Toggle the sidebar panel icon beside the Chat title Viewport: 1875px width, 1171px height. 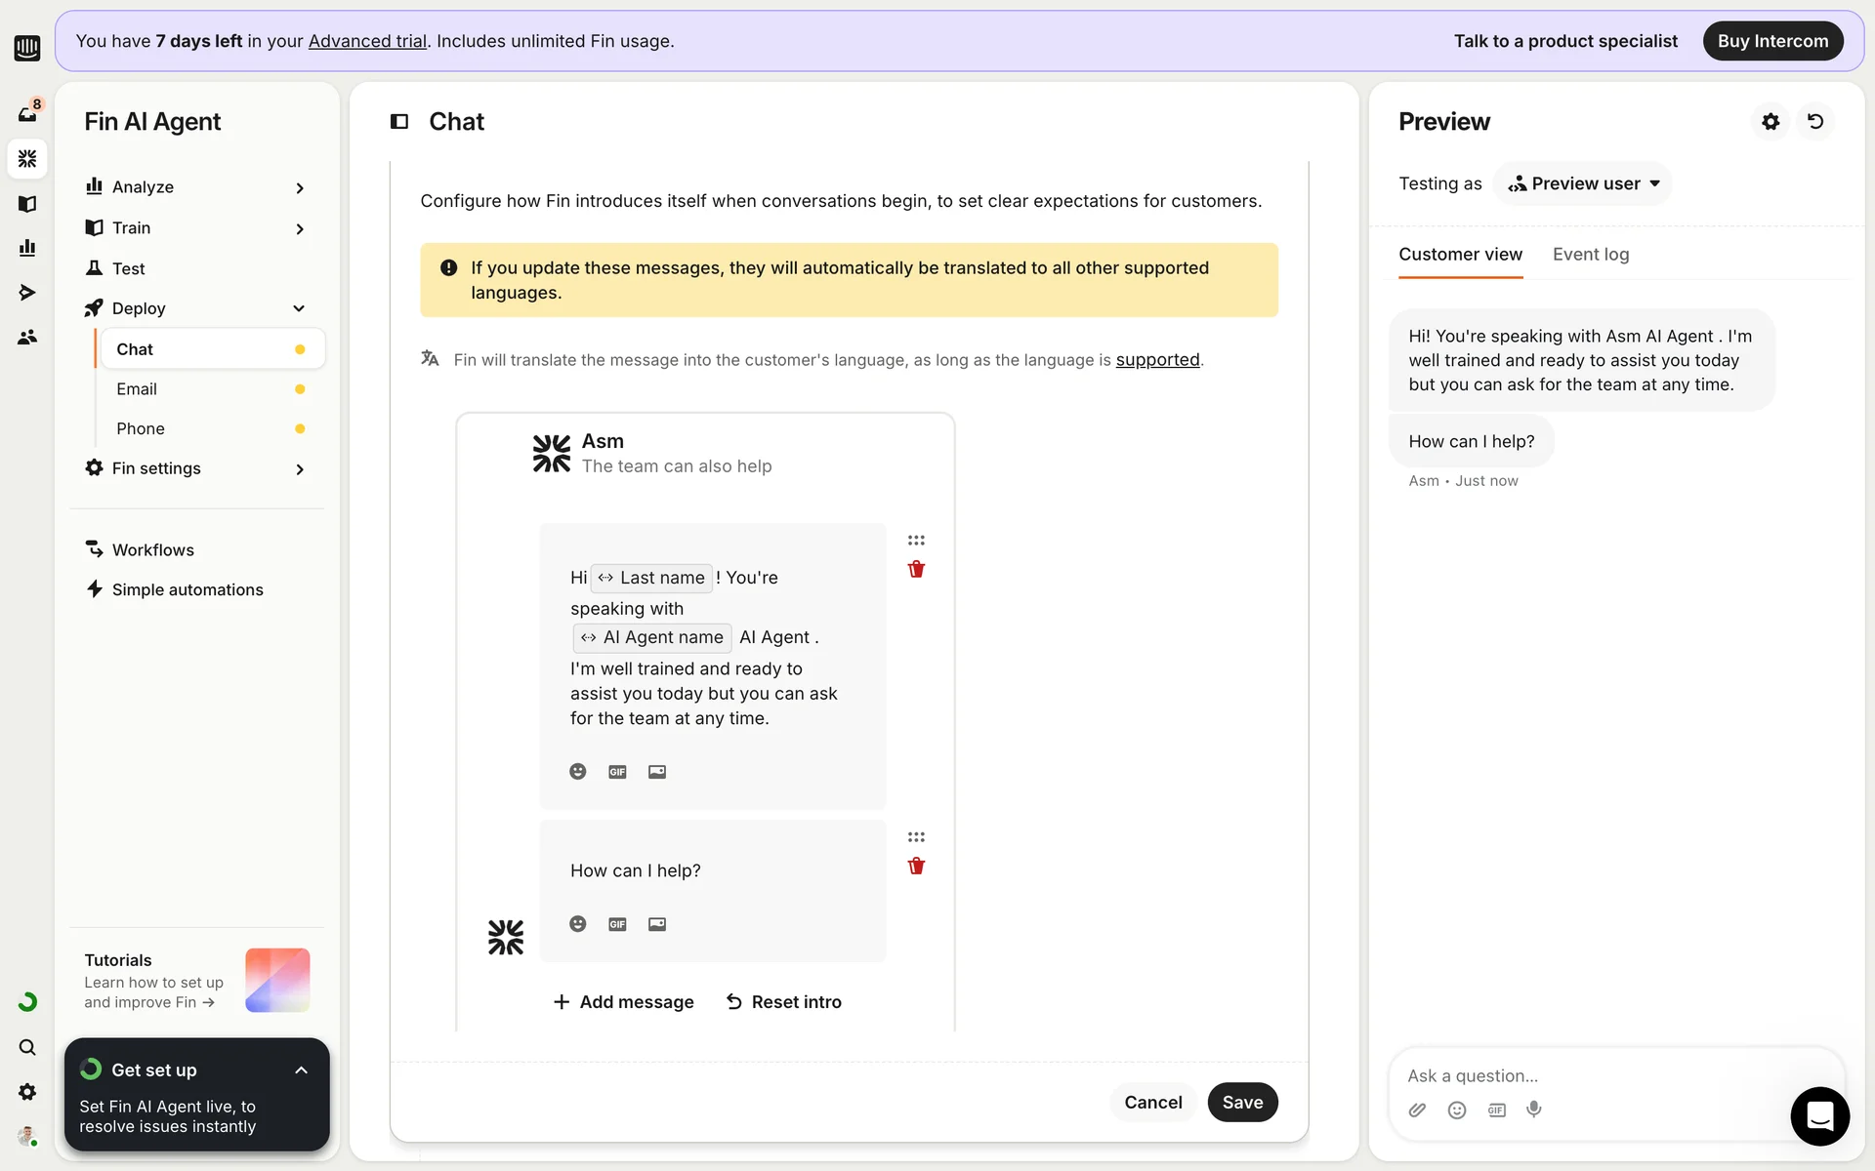coord(398,121)
